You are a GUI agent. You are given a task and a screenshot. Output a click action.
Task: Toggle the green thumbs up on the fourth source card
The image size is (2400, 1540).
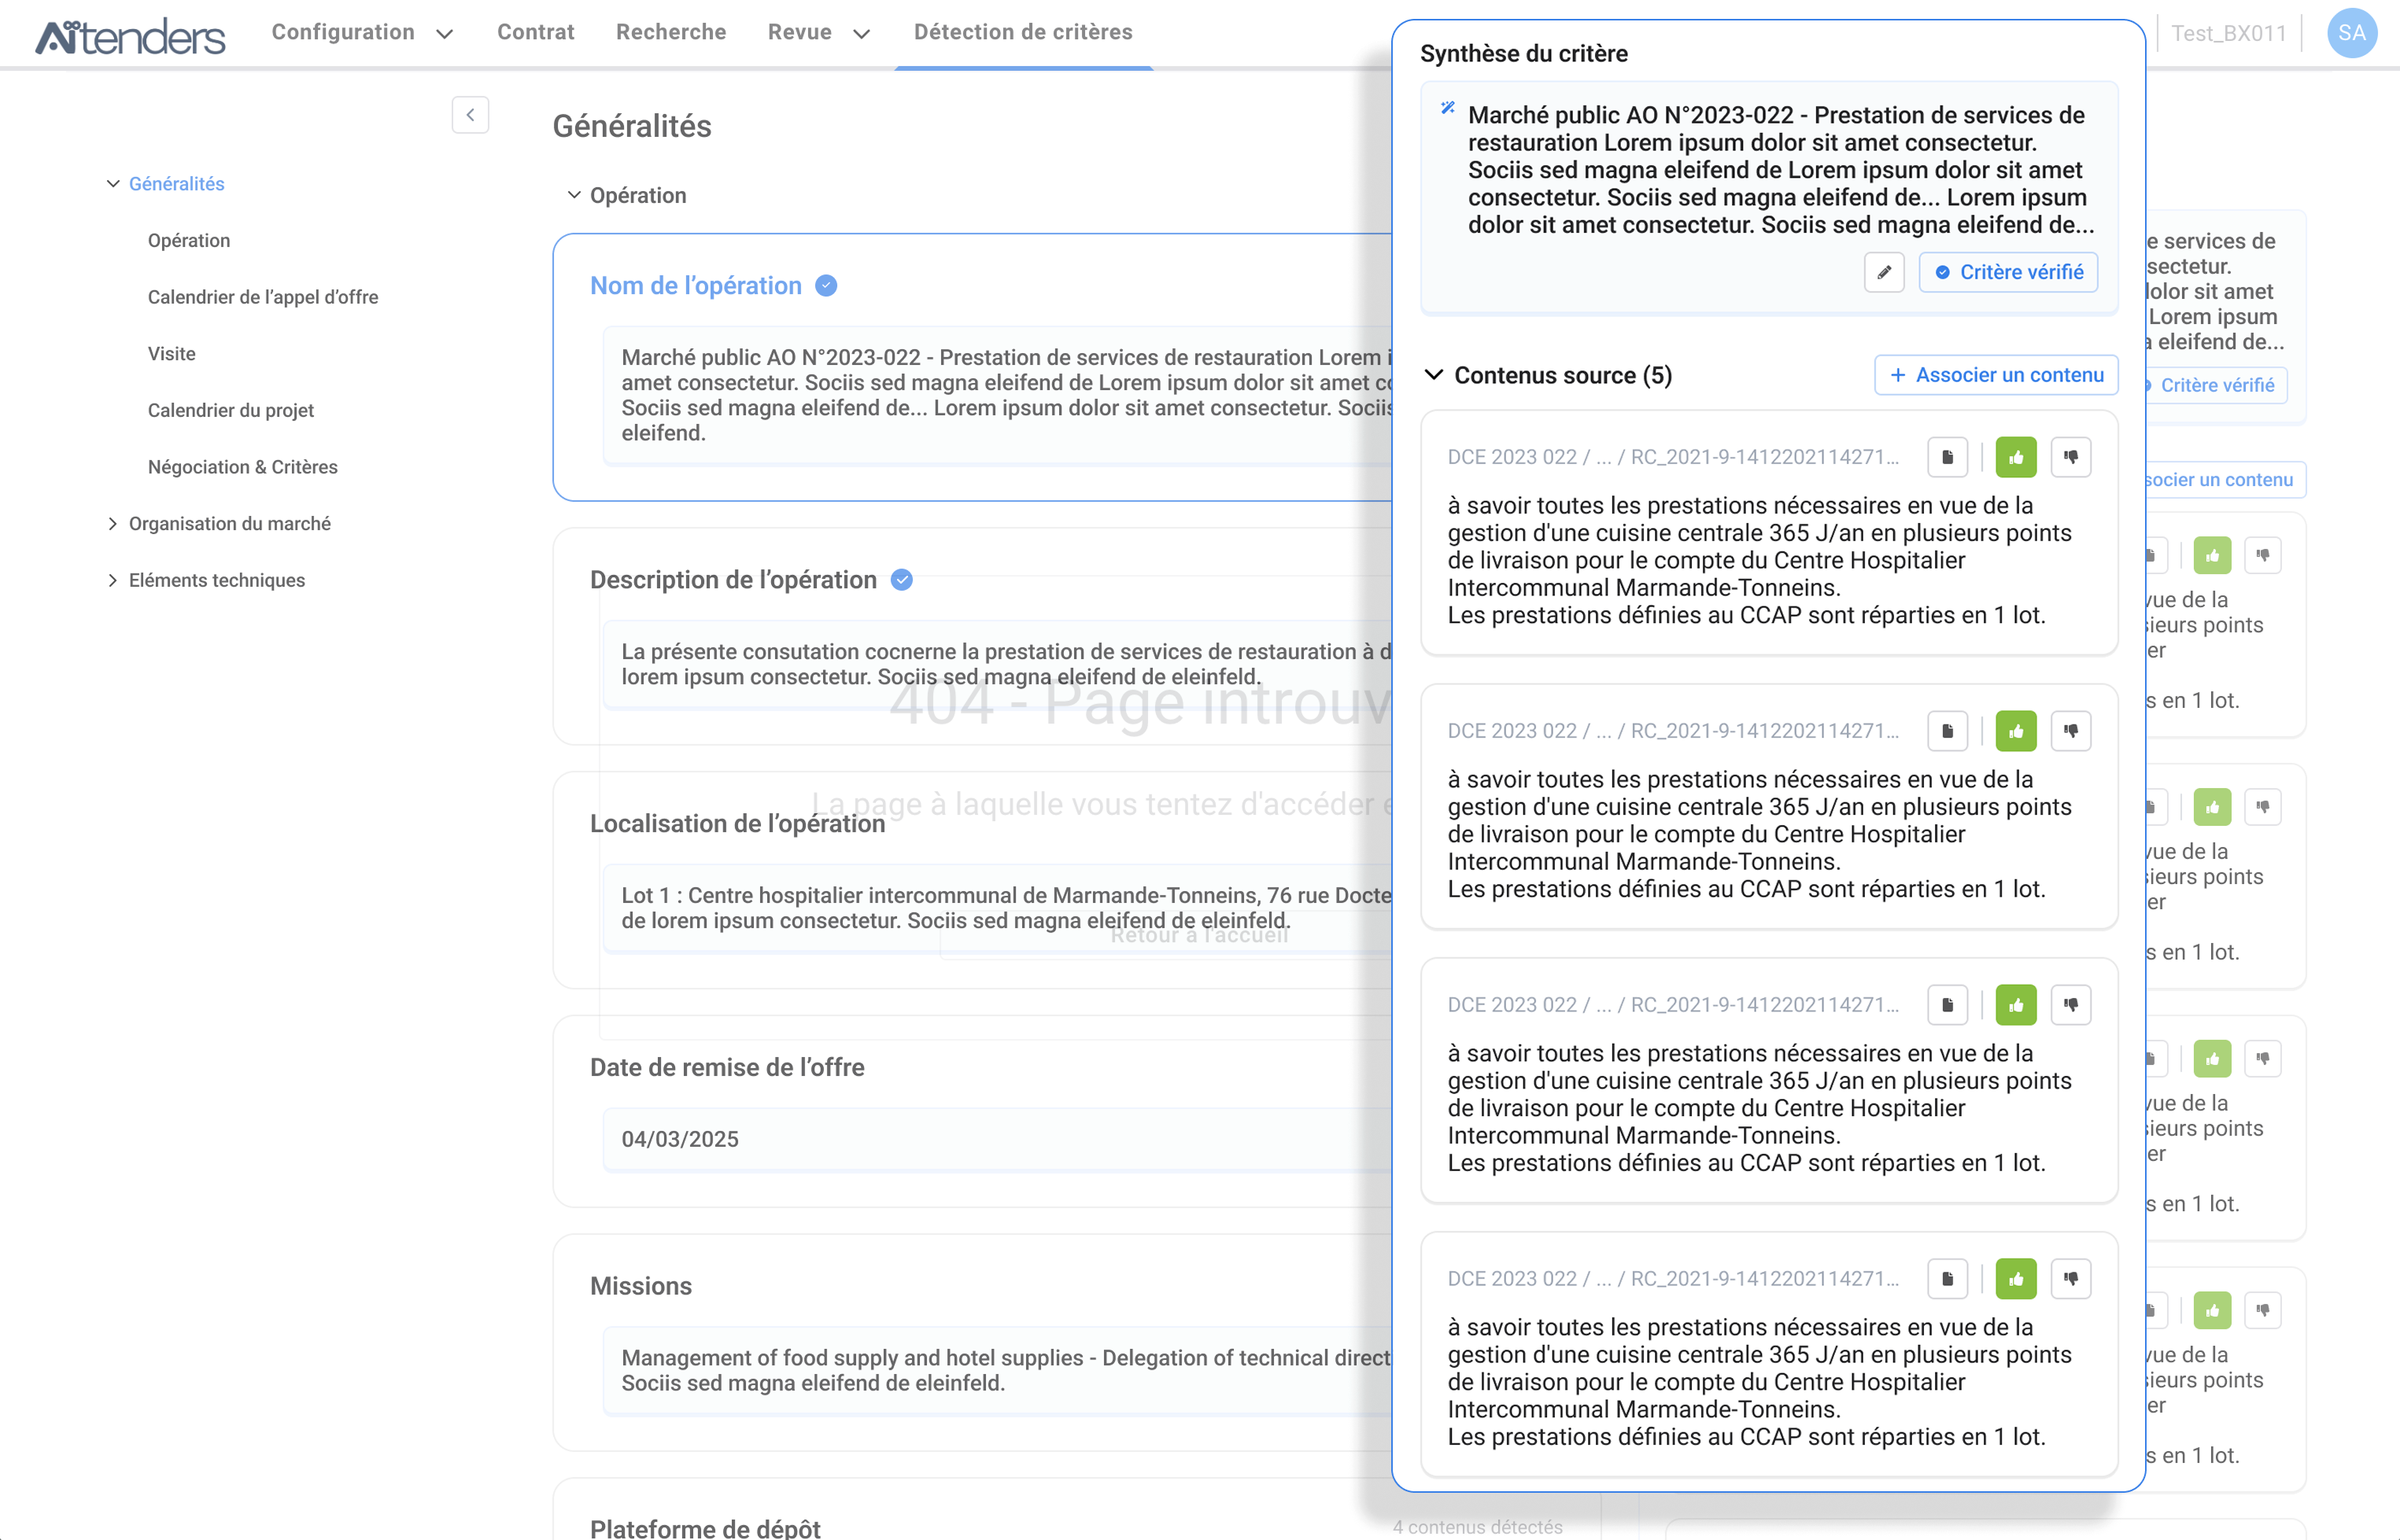coord(2015,1279)
